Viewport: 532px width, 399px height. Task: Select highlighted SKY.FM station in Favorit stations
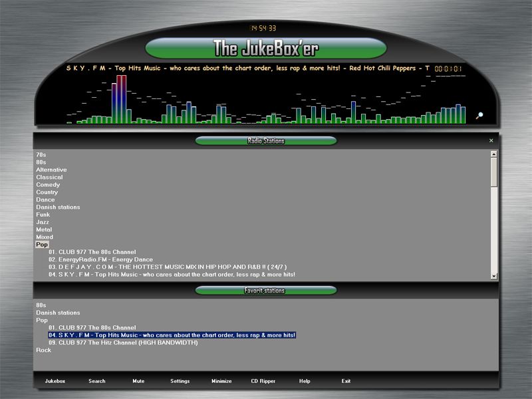coord(172,335)
